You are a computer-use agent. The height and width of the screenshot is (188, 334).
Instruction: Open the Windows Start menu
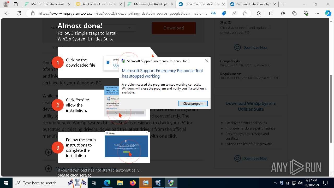(6, 183)
